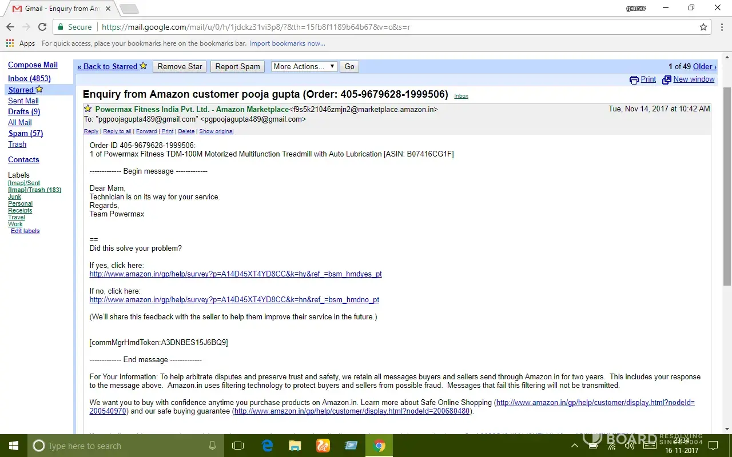Click the Report Spam button
Screen dimensions: 732x457
click(237, 66)
